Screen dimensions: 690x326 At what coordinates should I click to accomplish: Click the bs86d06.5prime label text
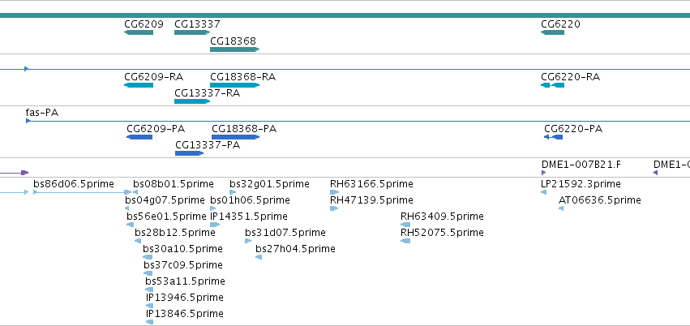point(74,184)
